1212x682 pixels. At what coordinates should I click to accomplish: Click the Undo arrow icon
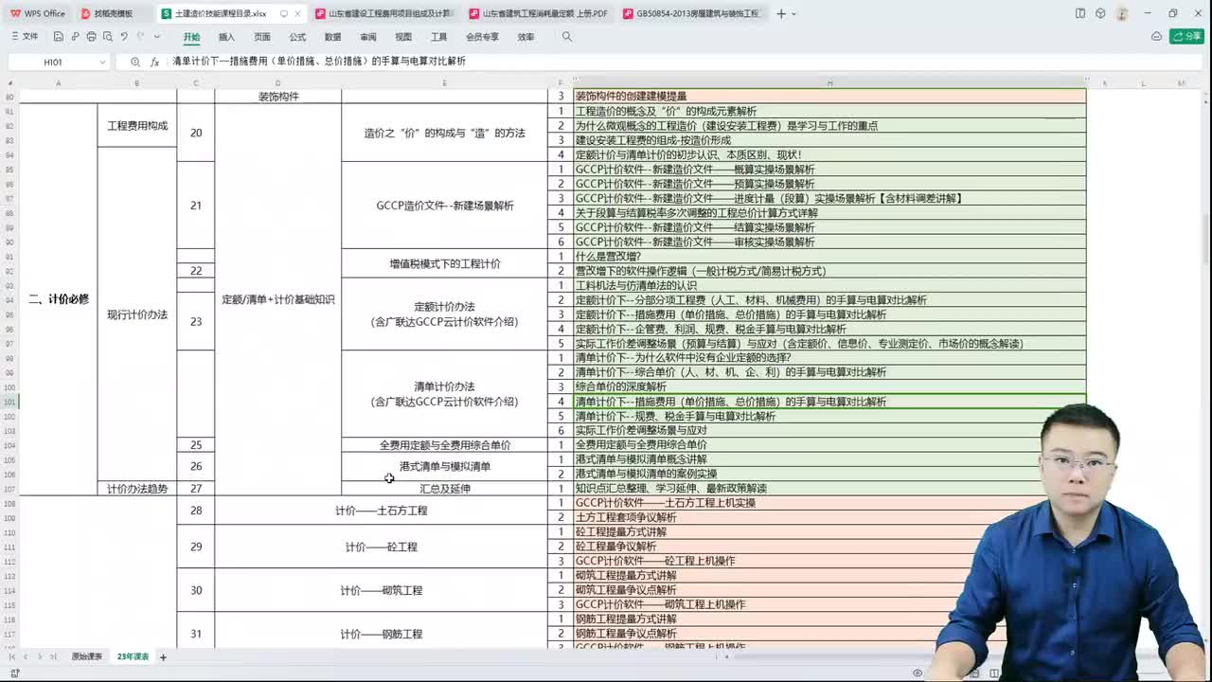pos(124,36)
